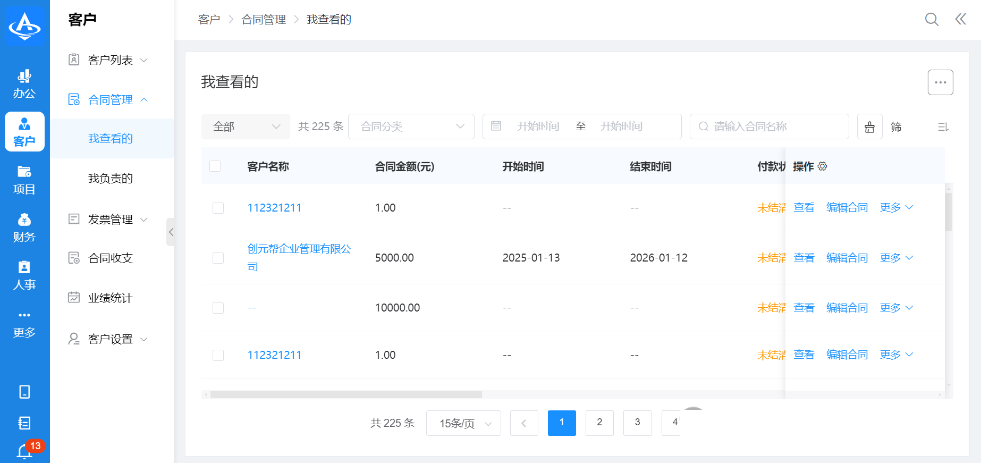Switch to the 财务 module icon
This screenshot has height=463, width=981.
coord(24,228)
